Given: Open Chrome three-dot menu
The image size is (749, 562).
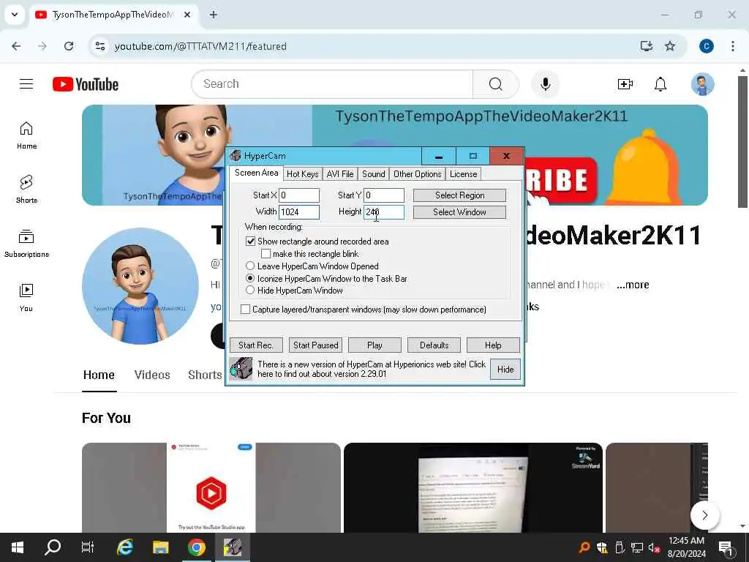Looking at the screenshot, I should point(733,46).
